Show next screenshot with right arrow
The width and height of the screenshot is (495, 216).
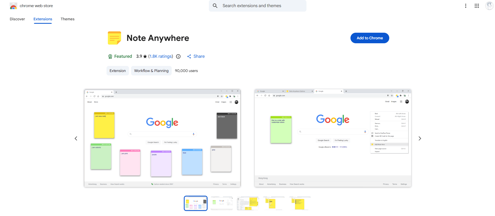(x=420, y=138)
